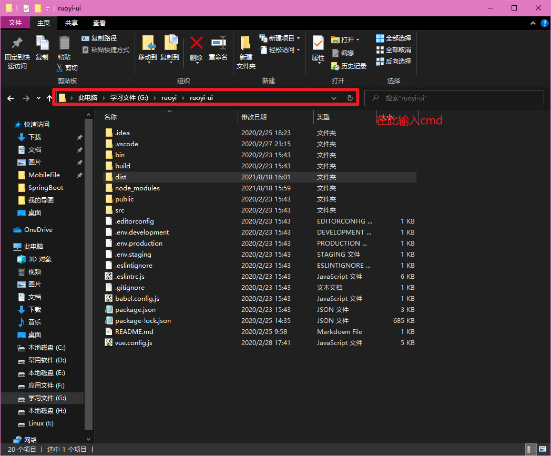Viewport: 551px width, 456px height.
Task: Go back with the left arrow
Action: click(11, 98)
